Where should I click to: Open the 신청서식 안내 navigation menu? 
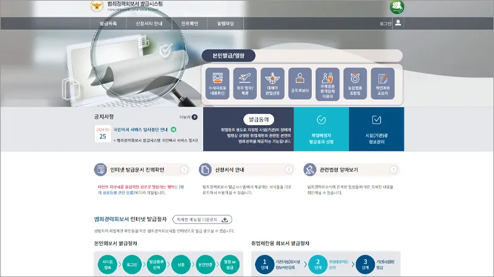click(149, 23)
